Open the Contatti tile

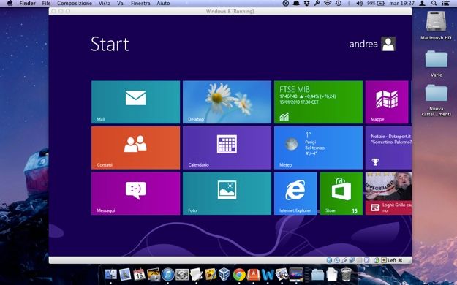pyautogui.click(x=135, y=148)
